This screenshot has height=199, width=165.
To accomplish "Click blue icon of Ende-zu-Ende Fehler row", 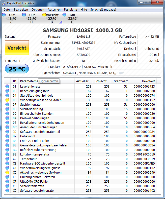I will [7, 141].
